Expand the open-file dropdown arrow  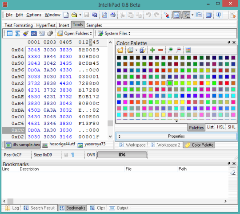point(80,15)
